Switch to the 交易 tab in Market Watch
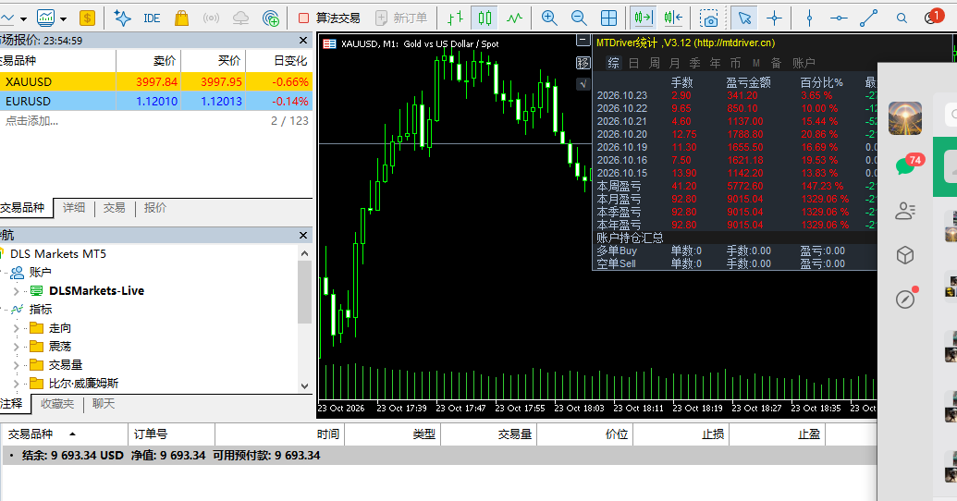The height and width of the screenshot is (501, 957). 114,207
